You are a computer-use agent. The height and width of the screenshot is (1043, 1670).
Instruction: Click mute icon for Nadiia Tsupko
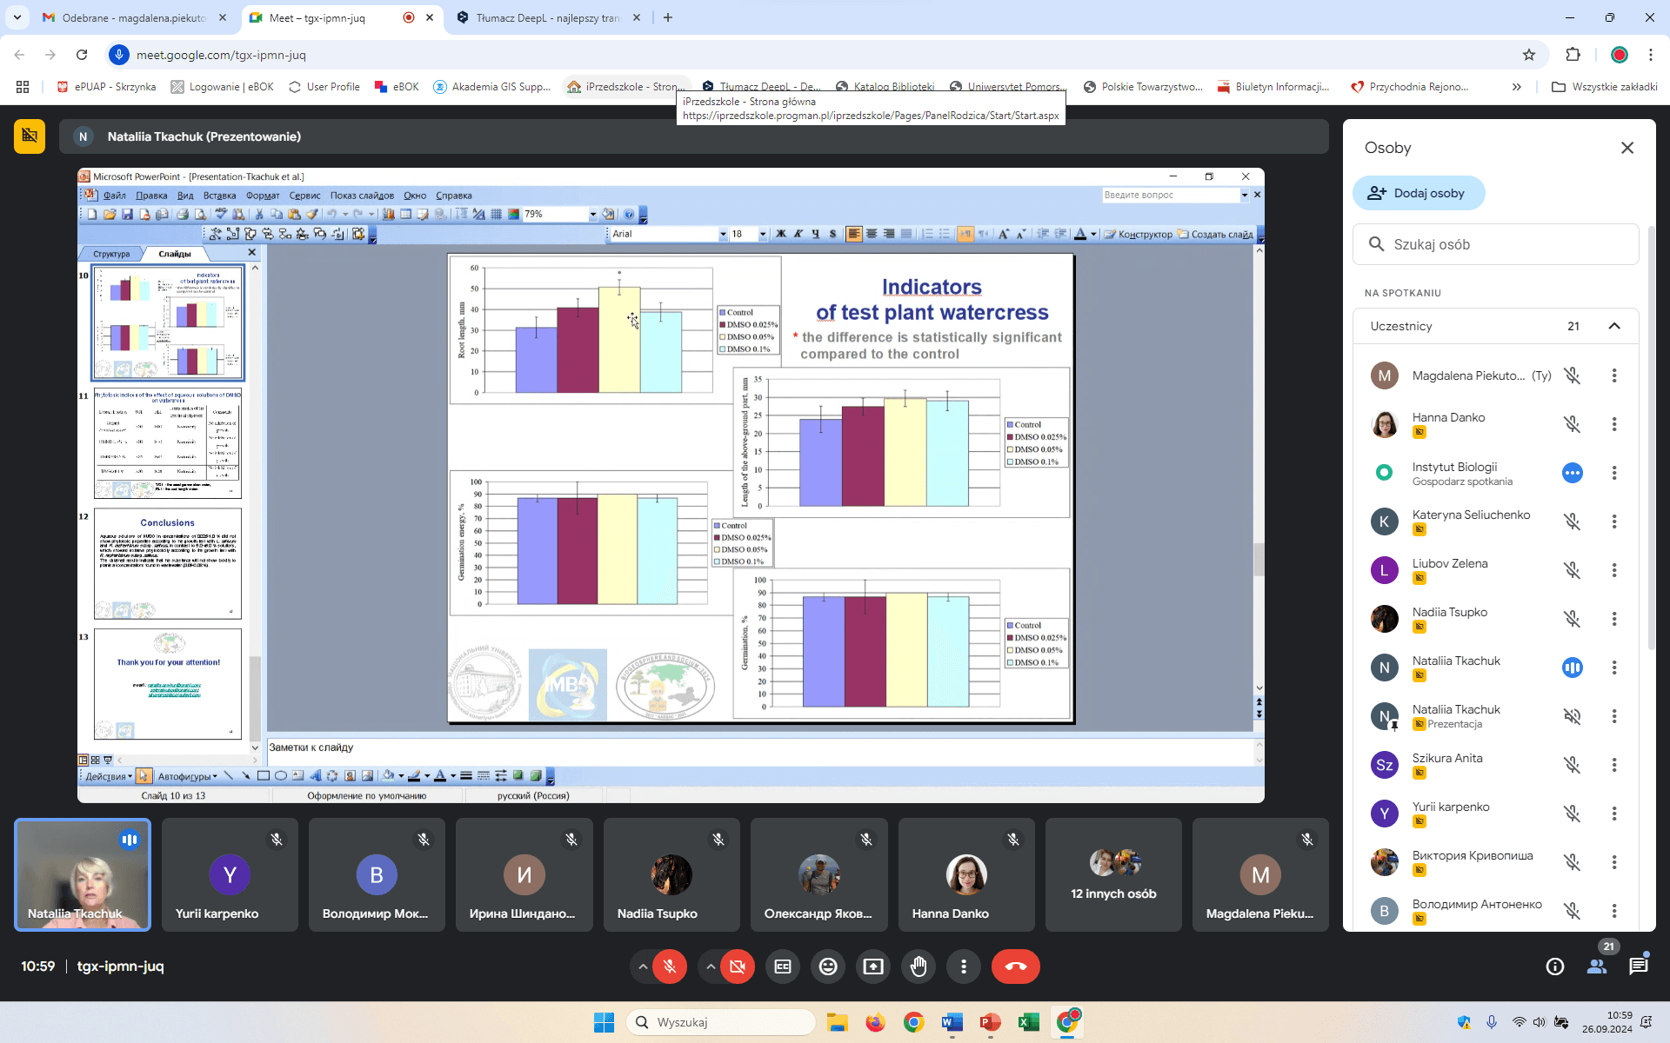click(x=1573, y=619)
